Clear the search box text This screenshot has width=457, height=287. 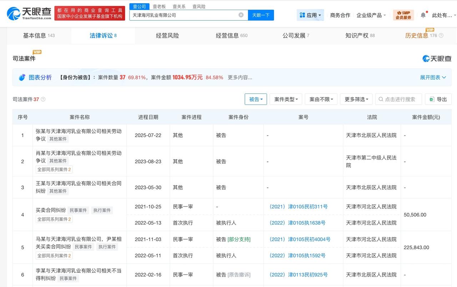point(241,15)
